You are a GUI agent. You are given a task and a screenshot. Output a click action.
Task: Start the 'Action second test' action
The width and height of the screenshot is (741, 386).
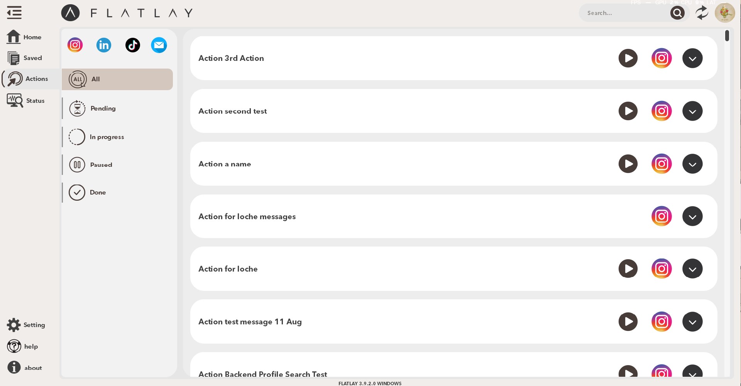(x=628, y=111)
